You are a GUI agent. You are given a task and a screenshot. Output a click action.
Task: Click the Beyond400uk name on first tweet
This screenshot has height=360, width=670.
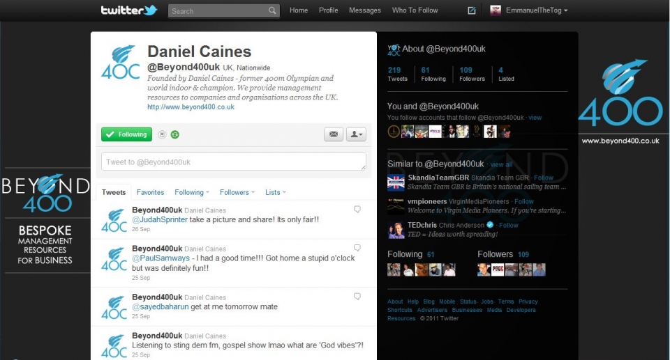[157, 210]
